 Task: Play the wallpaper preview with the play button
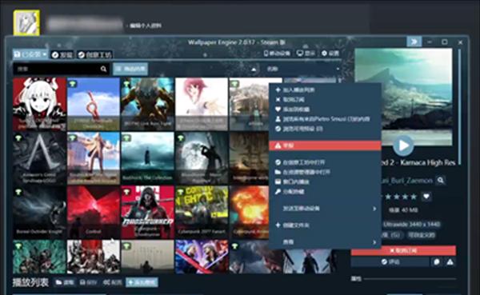(403, 146)
